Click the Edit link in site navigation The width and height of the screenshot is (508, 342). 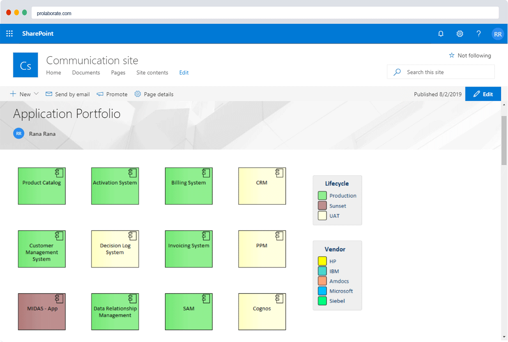pos(184,73)
